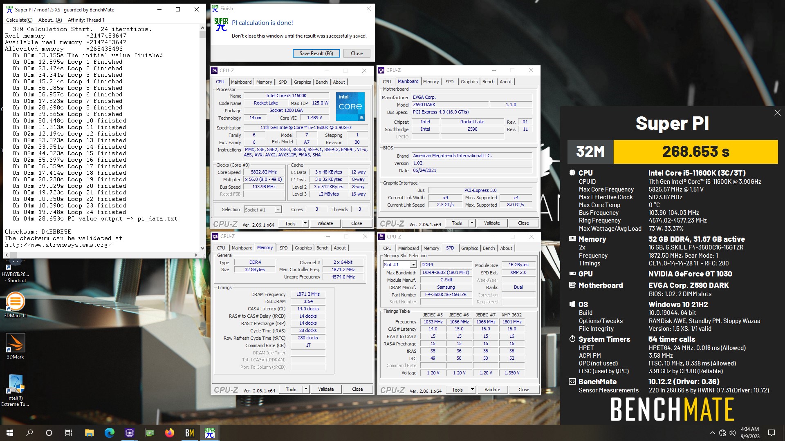The height and width of the screenshot is (441, 785).
Task: Show hidden system tray icons
Action: coord(712,433)
